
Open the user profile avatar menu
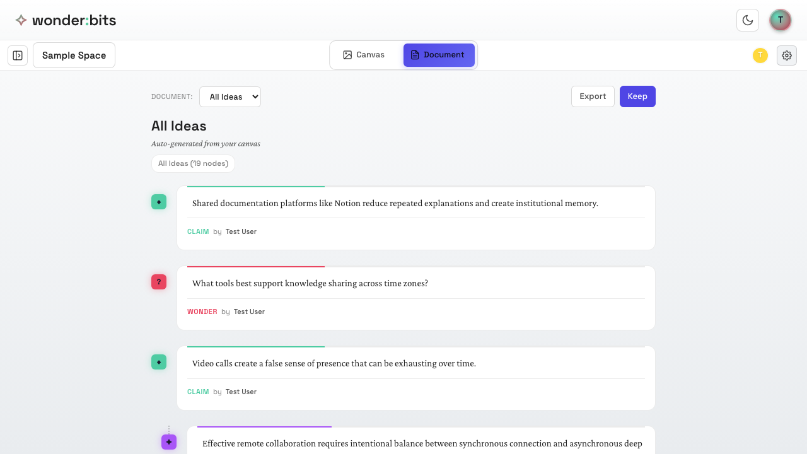click(780, 20)
